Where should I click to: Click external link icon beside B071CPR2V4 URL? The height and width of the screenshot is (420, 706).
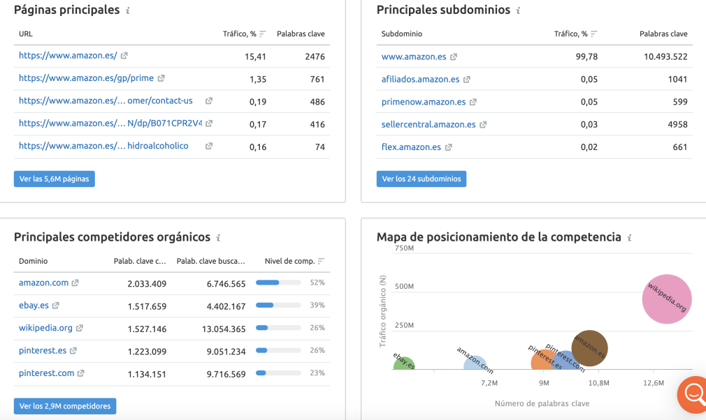coord(209,123)
